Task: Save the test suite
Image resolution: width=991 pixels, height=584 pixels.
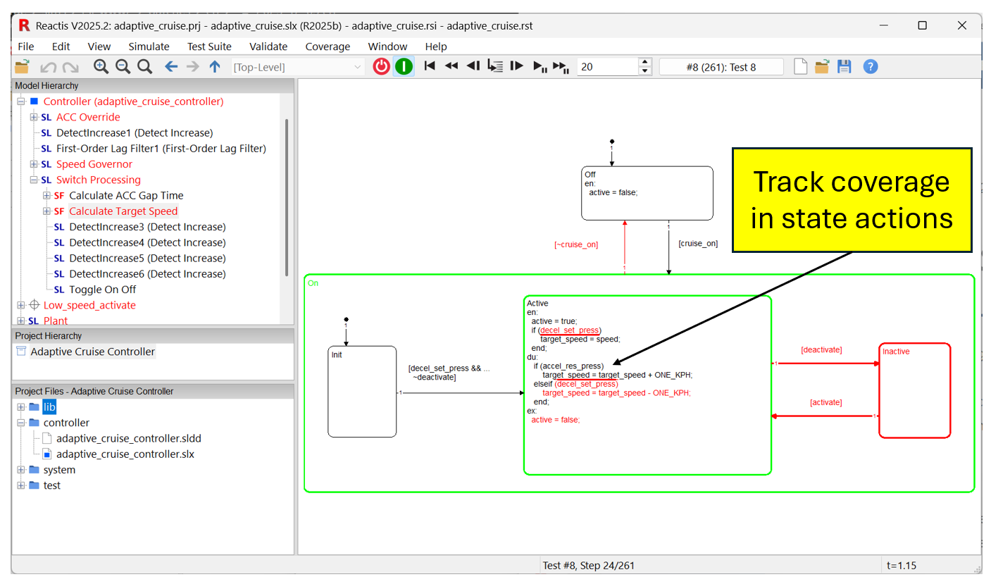Action: click(844, 66)
